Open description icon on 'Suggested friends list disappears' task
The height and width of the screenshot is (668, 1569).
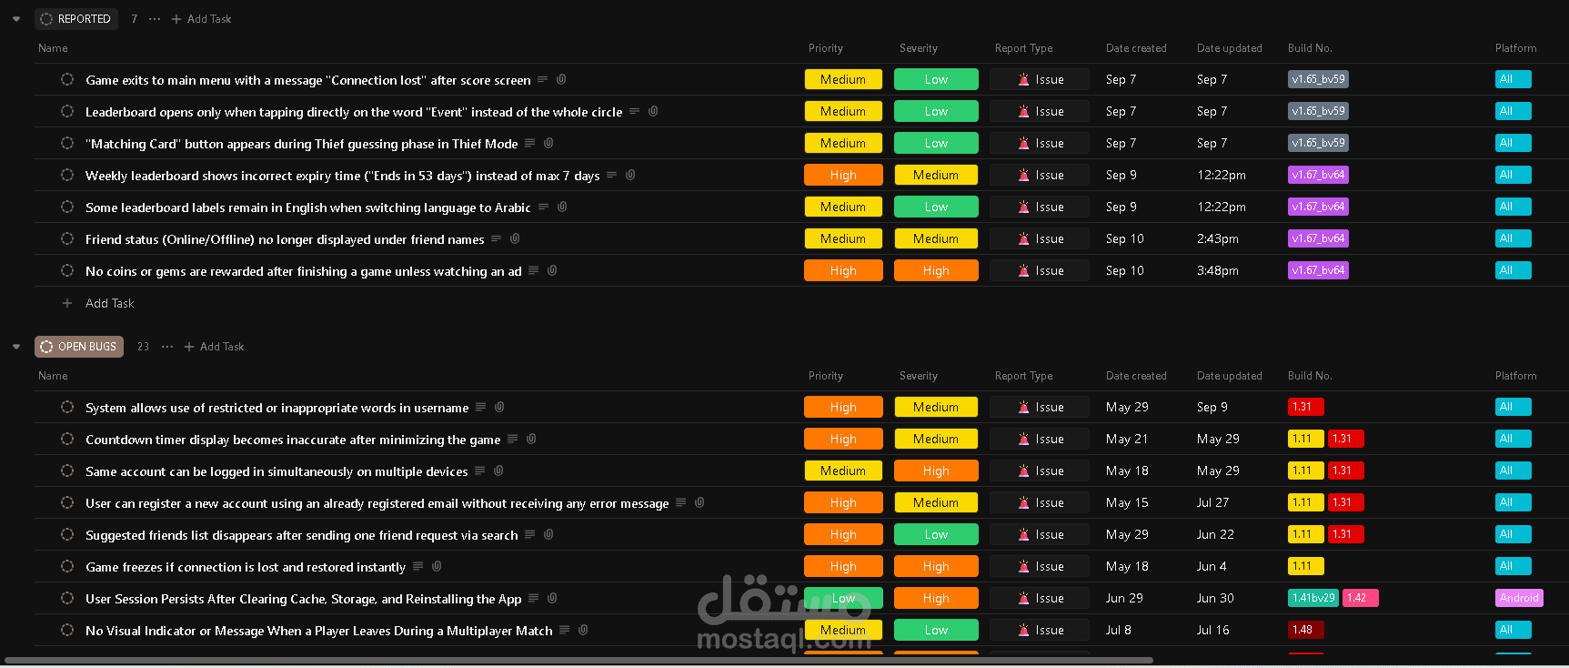(x=530, y=534)
